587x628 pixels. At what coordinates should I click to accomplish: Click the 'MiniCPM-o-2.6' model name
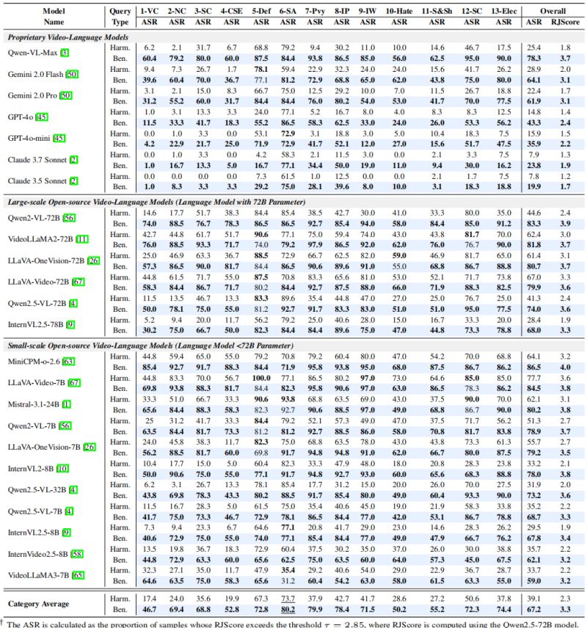[34, 361]
